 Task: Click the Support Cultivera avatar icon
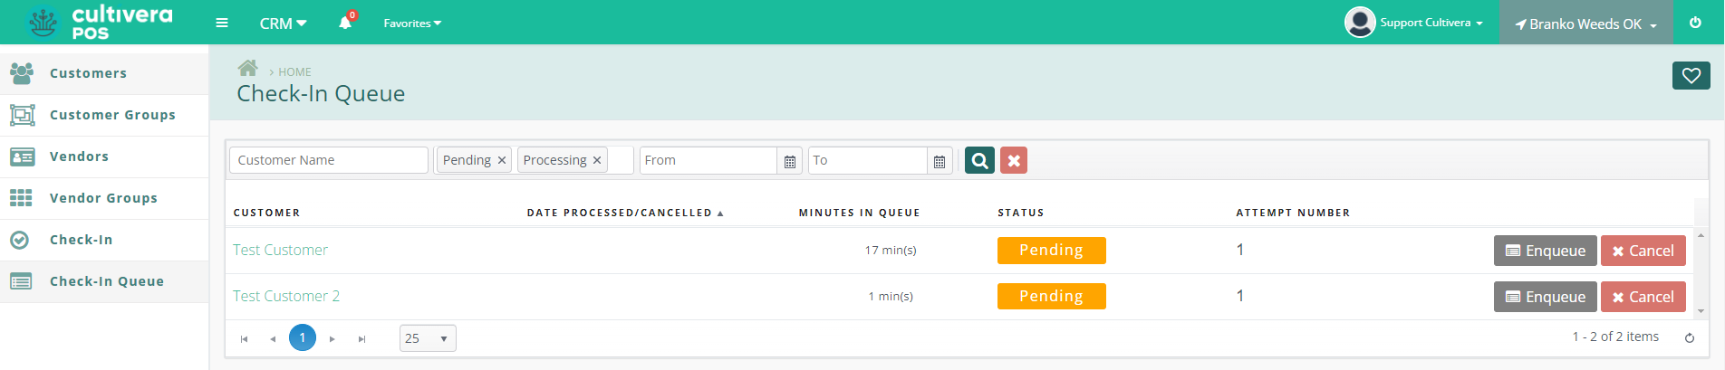(x=1359, y=22)
